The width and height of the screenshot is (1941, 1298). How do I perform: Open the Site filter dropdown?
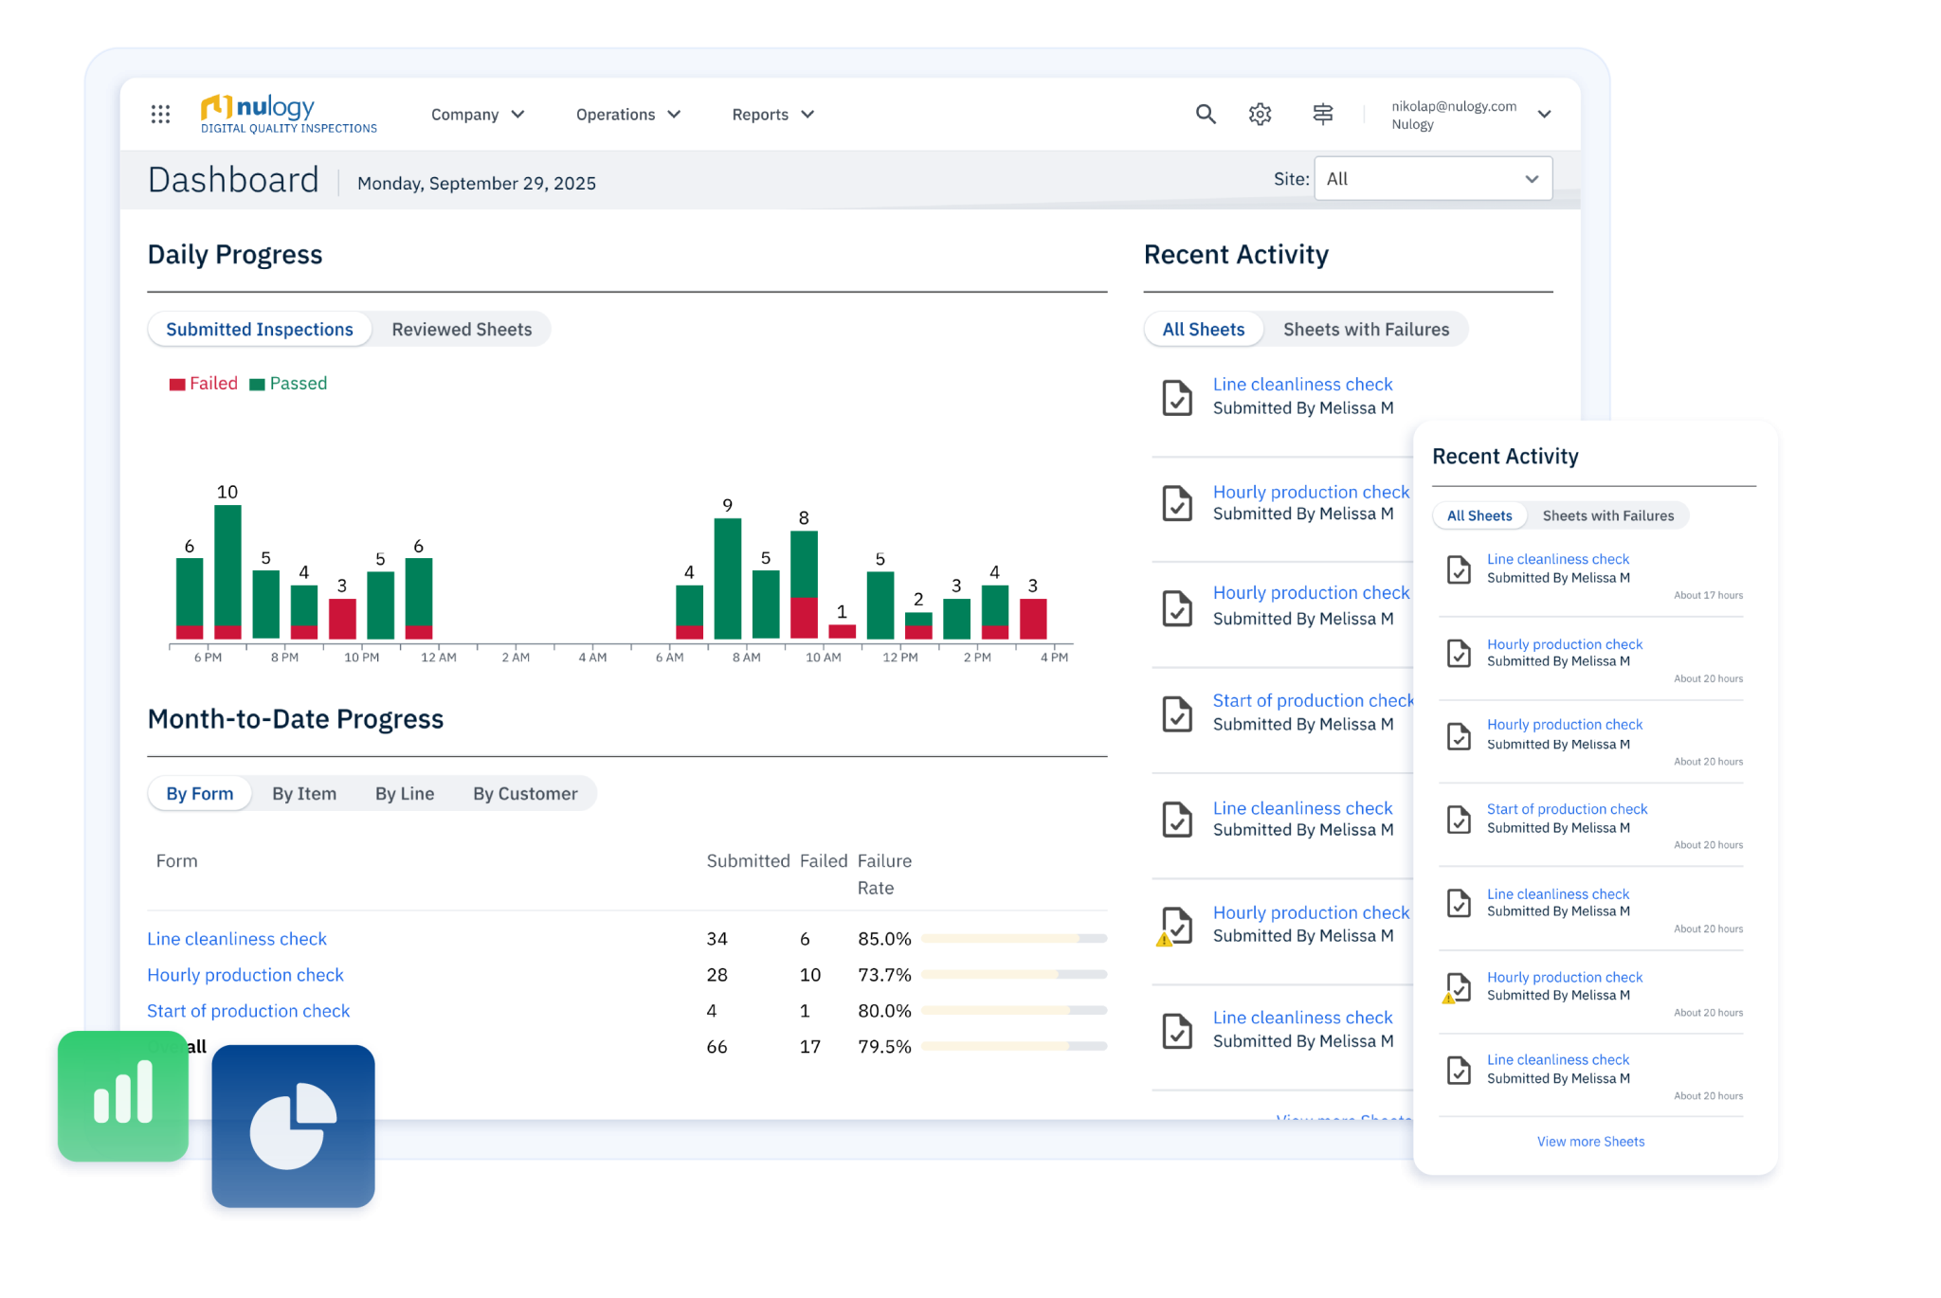click(x=1432, y=178)
